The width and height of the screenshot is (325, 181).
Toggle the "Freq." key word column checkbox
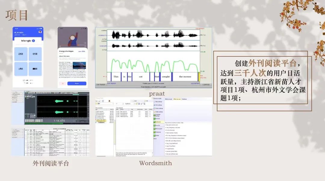coord(166,128)
